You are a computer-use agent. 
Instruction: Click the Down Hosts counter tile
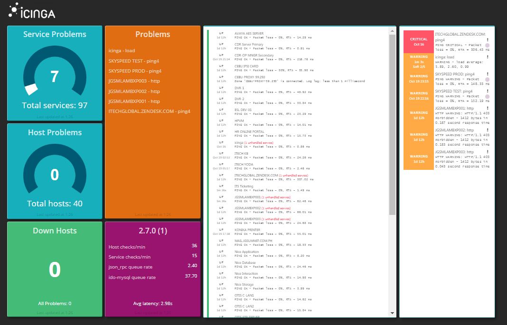point(54,268)
